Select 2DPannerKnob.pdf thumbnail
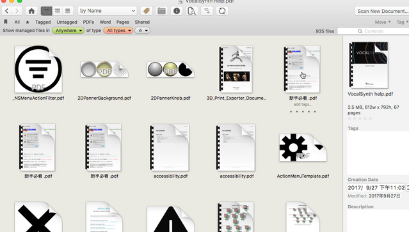The image size is (409, 232). (x=171, y=69)
